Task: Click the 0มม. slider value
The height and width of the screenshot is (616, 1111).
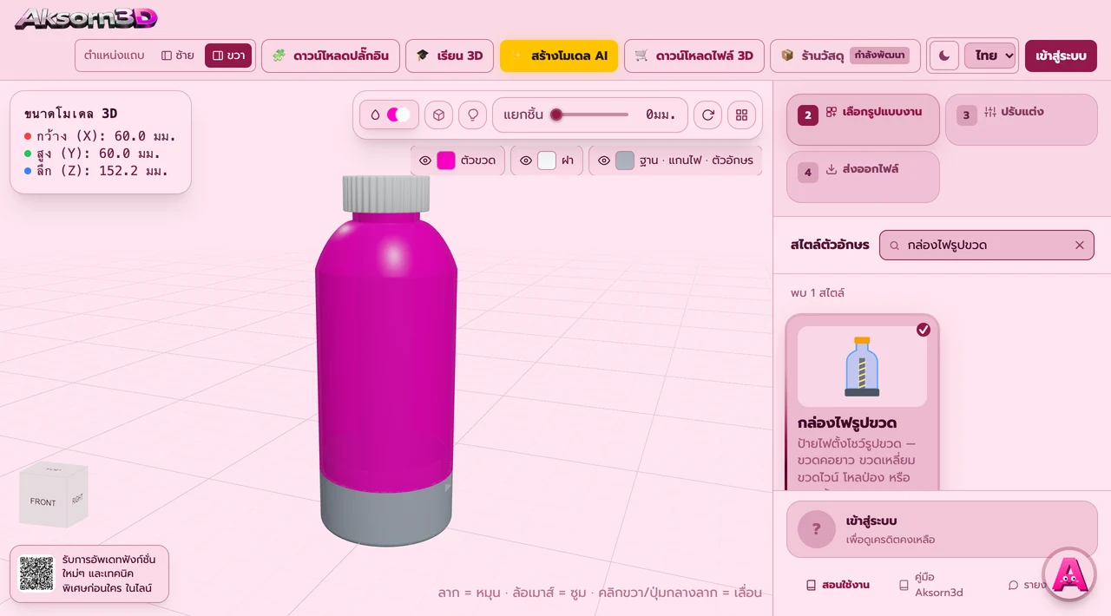Action: click(x=661, y=115)
